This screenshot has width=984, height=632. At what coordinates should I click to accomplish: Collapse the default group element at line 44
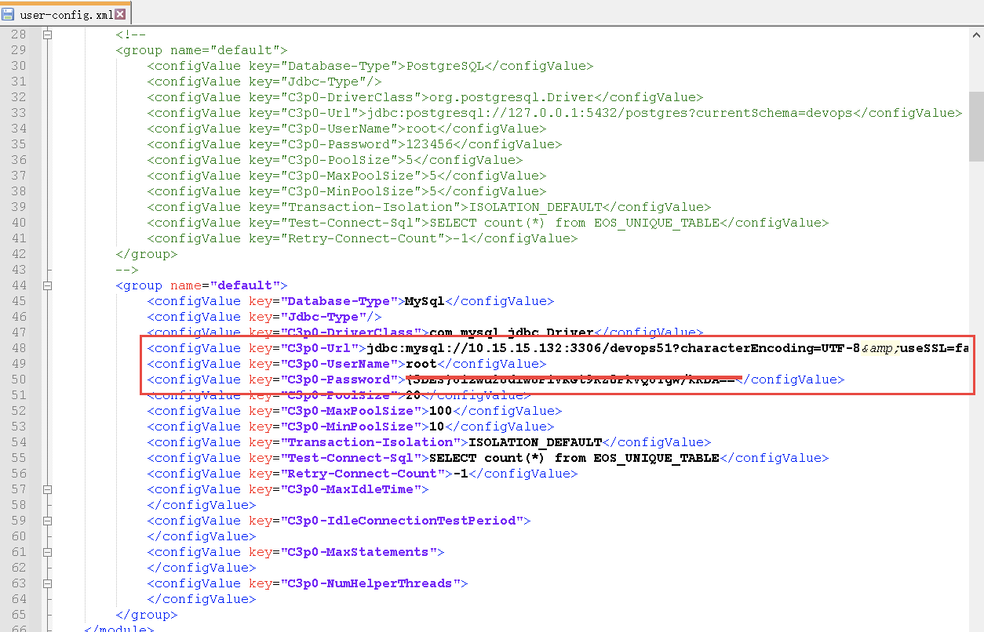pos(47,285)
